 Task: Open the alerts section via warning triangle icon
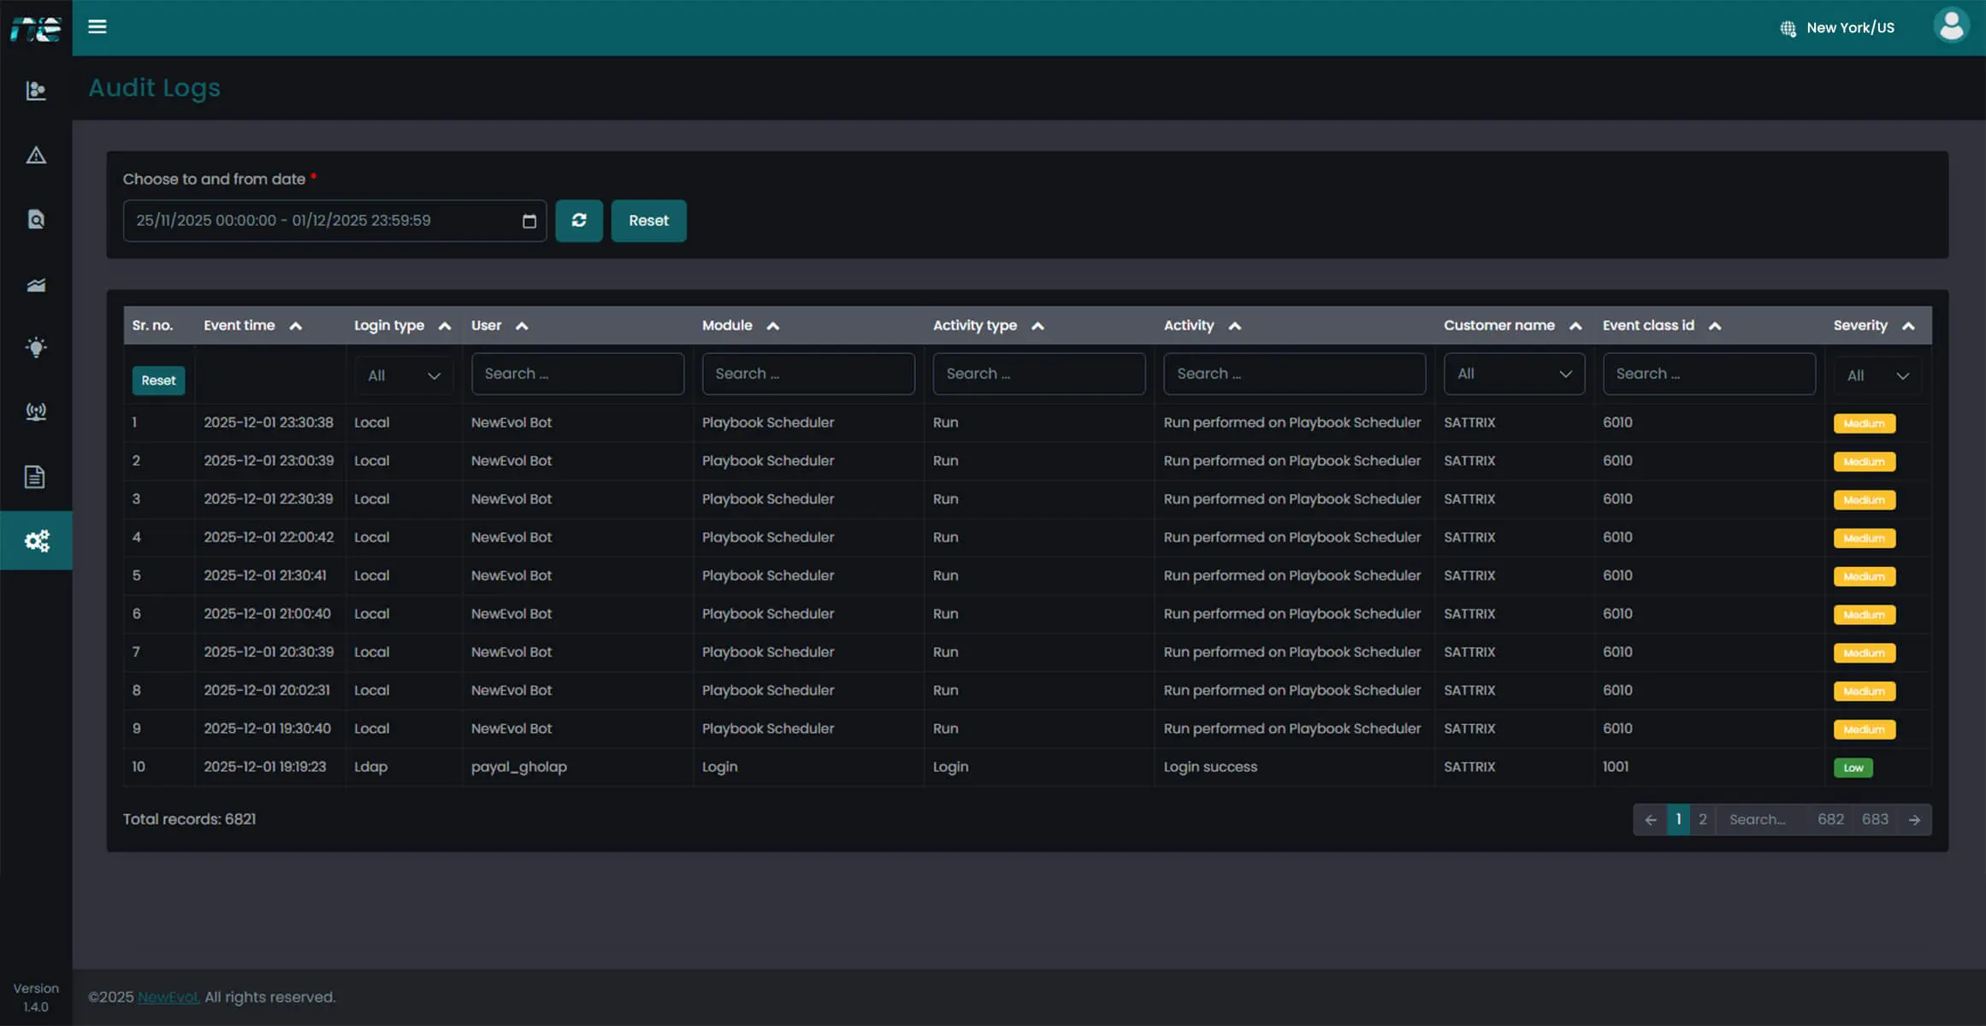coord(36,155)
